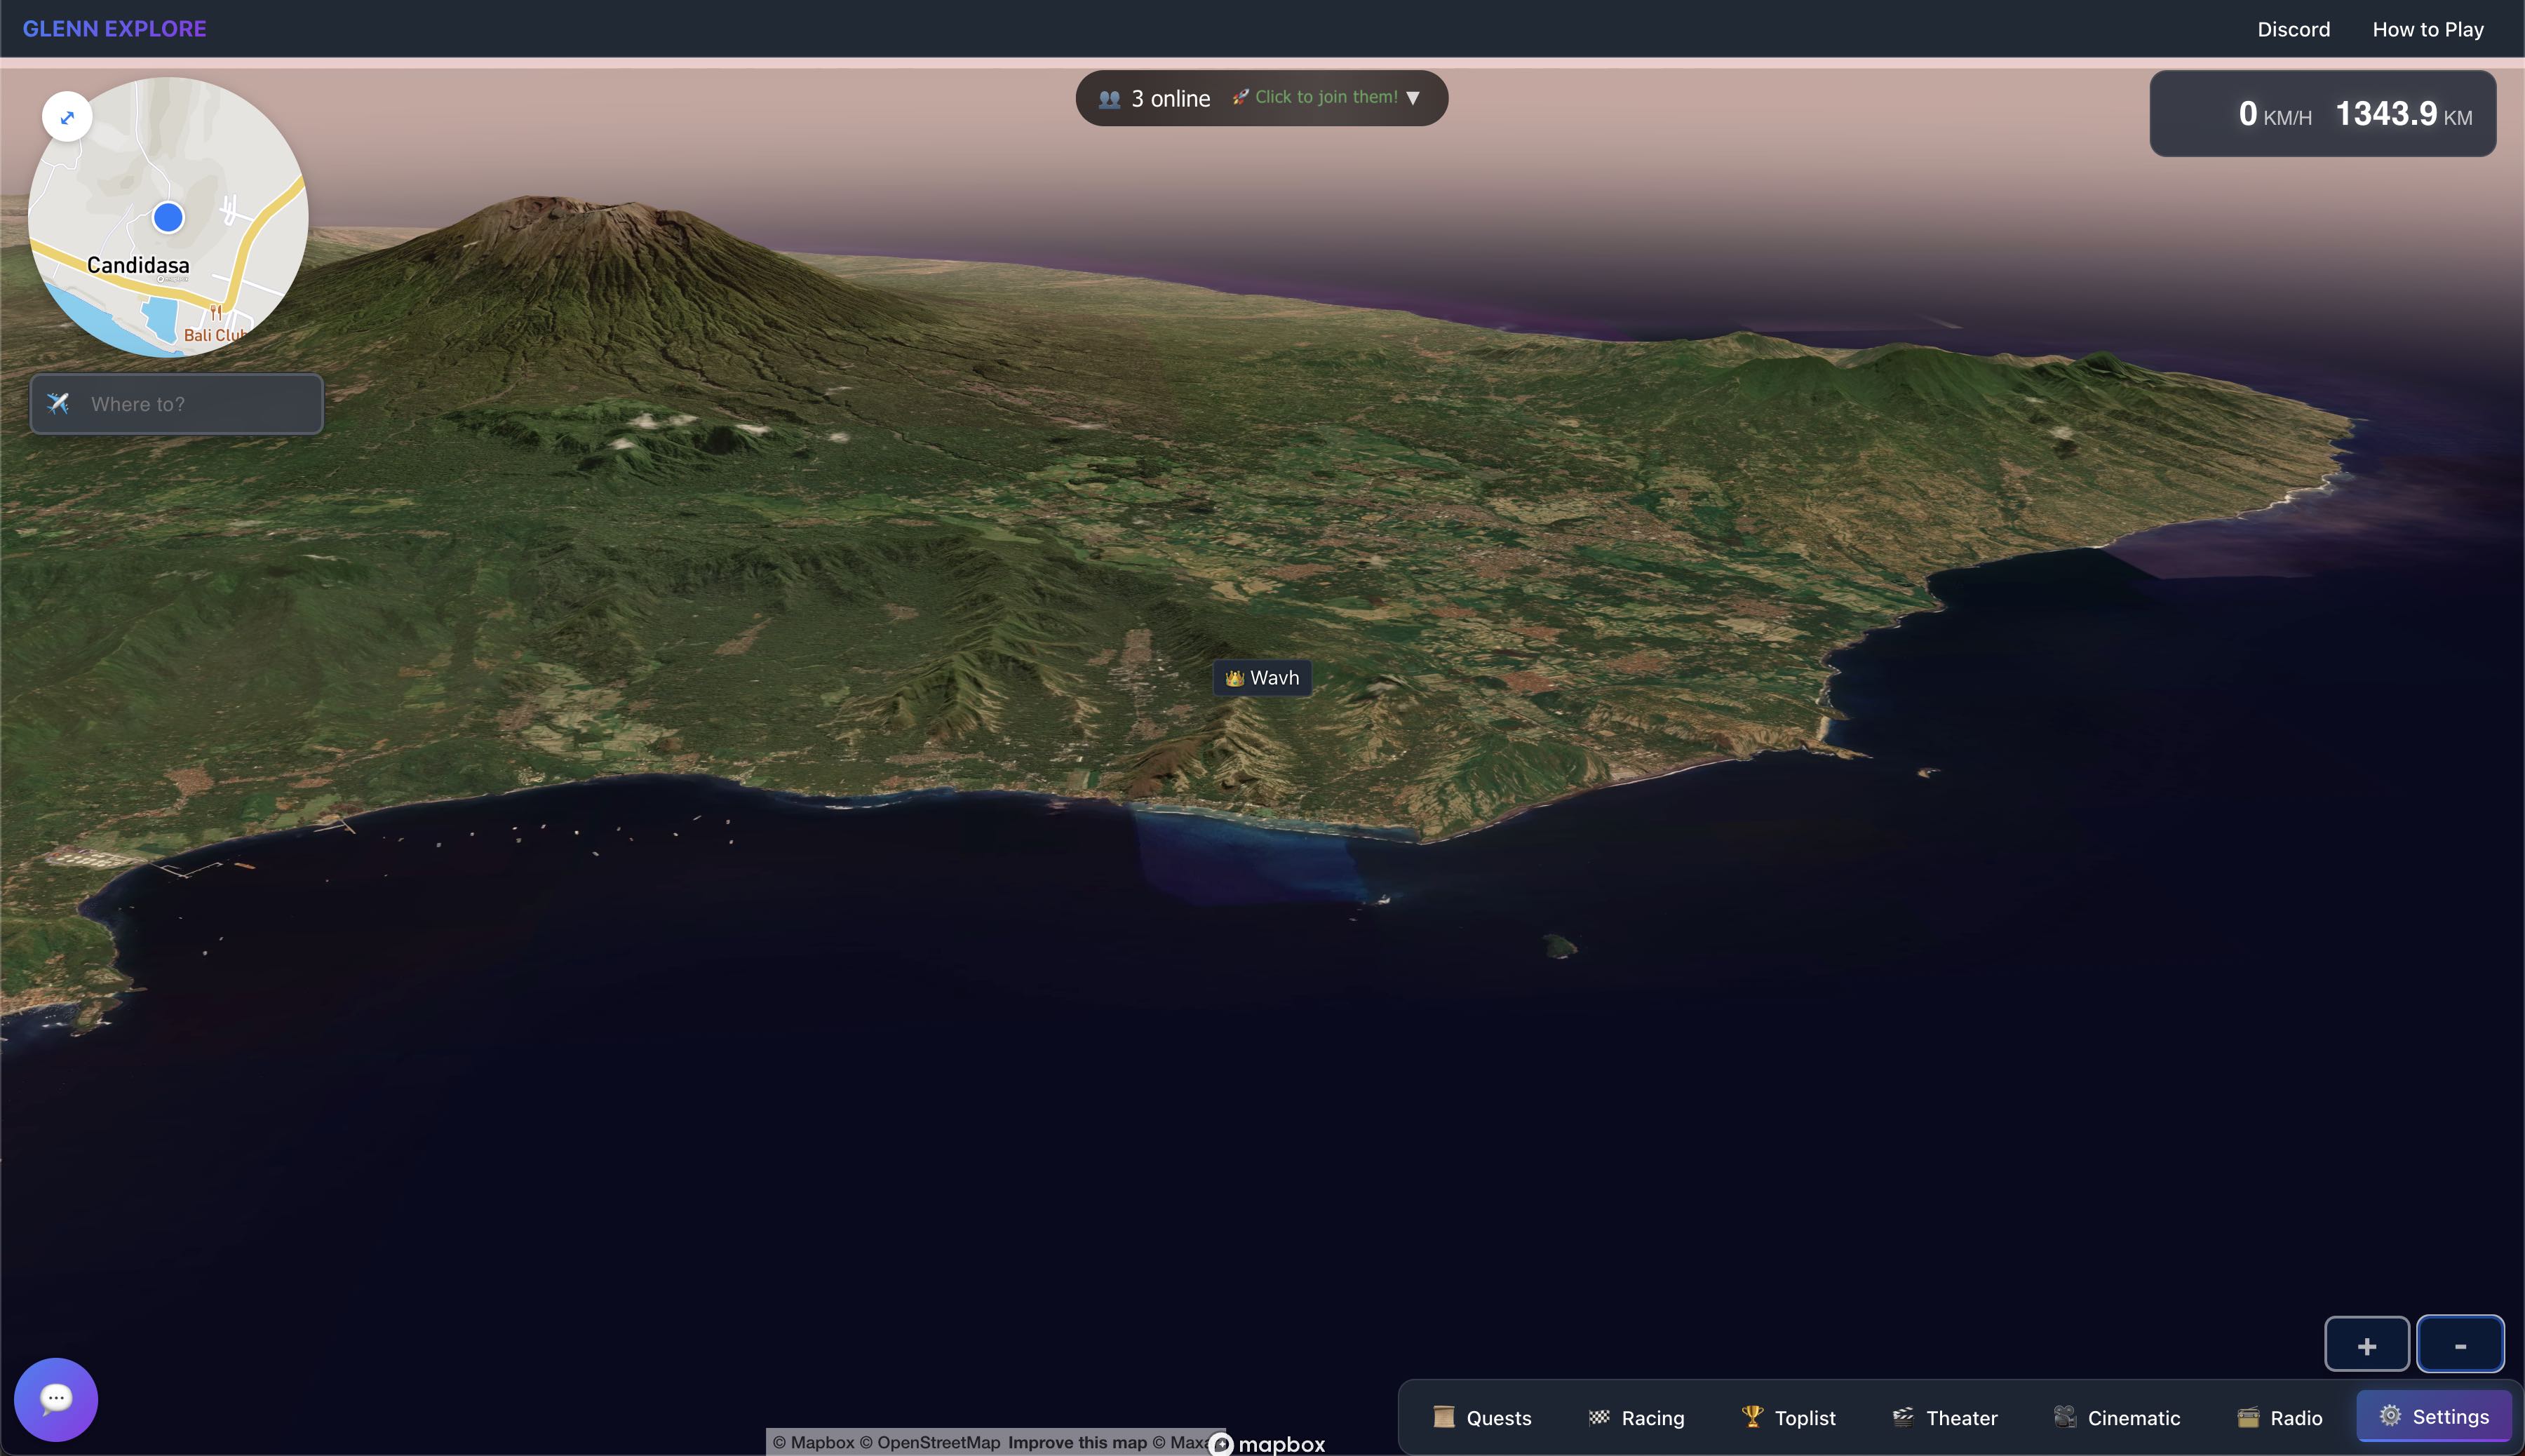The height and width of the screenshot is (1456, 2525).
Task: Open the chat bubble button
Action: click(x=56, y=1398)
